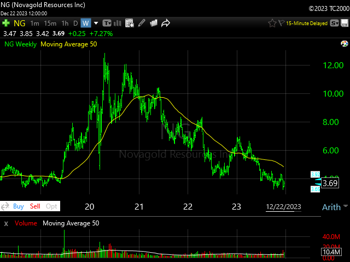The width and height of the screenshot is (350, 262).
Task: Select the 15m timeframe
Action: tap(50, 23)
